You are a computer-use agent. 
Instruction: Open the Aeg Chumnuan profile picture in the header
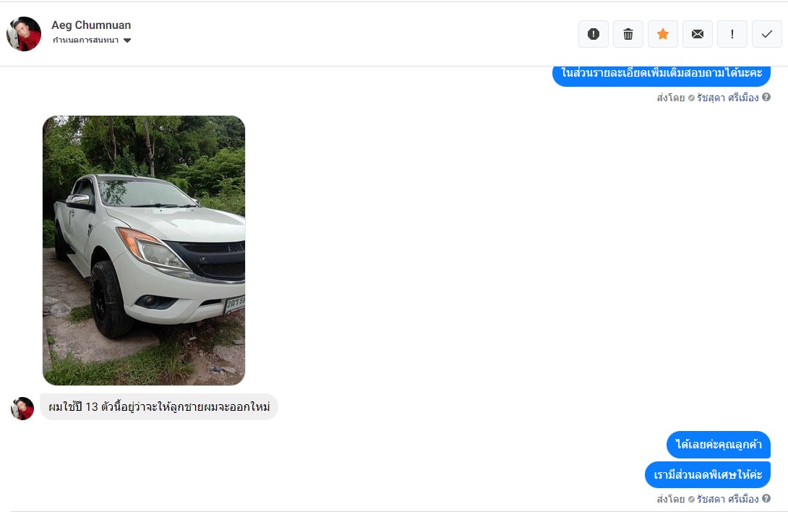click(x=24, y=34)
